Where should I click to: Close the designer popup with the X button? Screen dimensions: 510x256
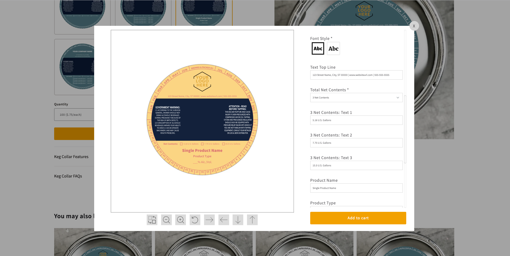click(x=414, y=26)
